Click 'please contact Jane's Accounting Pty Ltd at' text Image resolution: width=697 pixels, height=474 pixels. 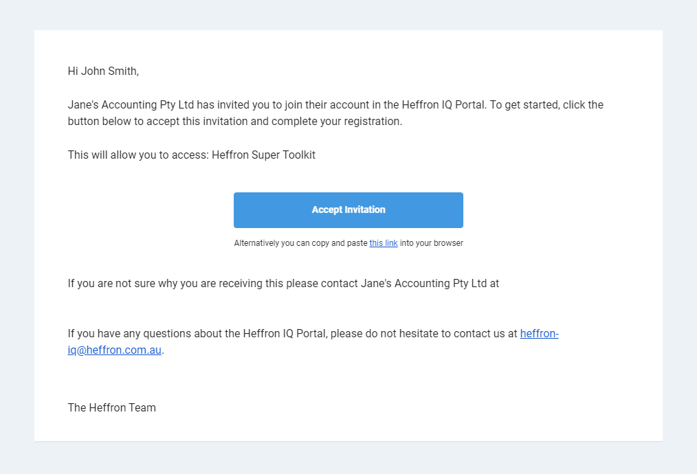click(x=392, y=284)
